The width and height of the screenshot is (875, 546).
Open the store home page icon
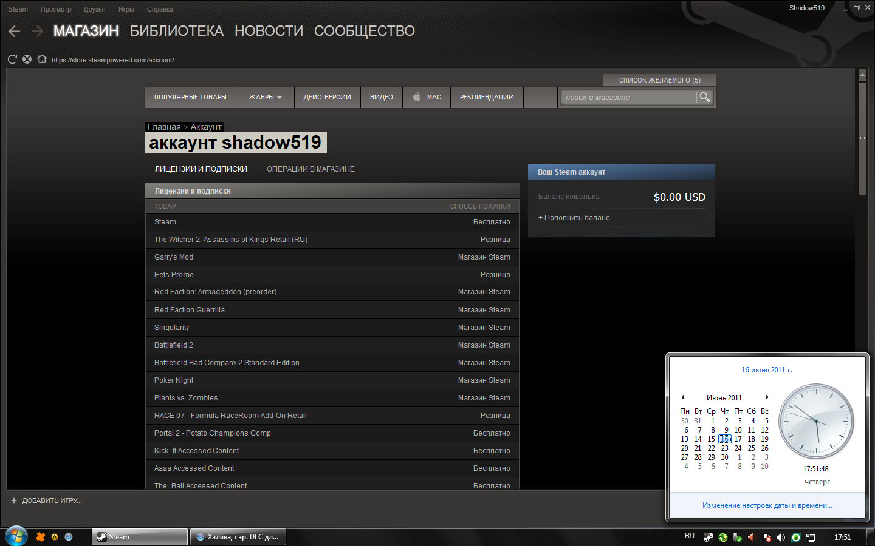tap(42, 59)
